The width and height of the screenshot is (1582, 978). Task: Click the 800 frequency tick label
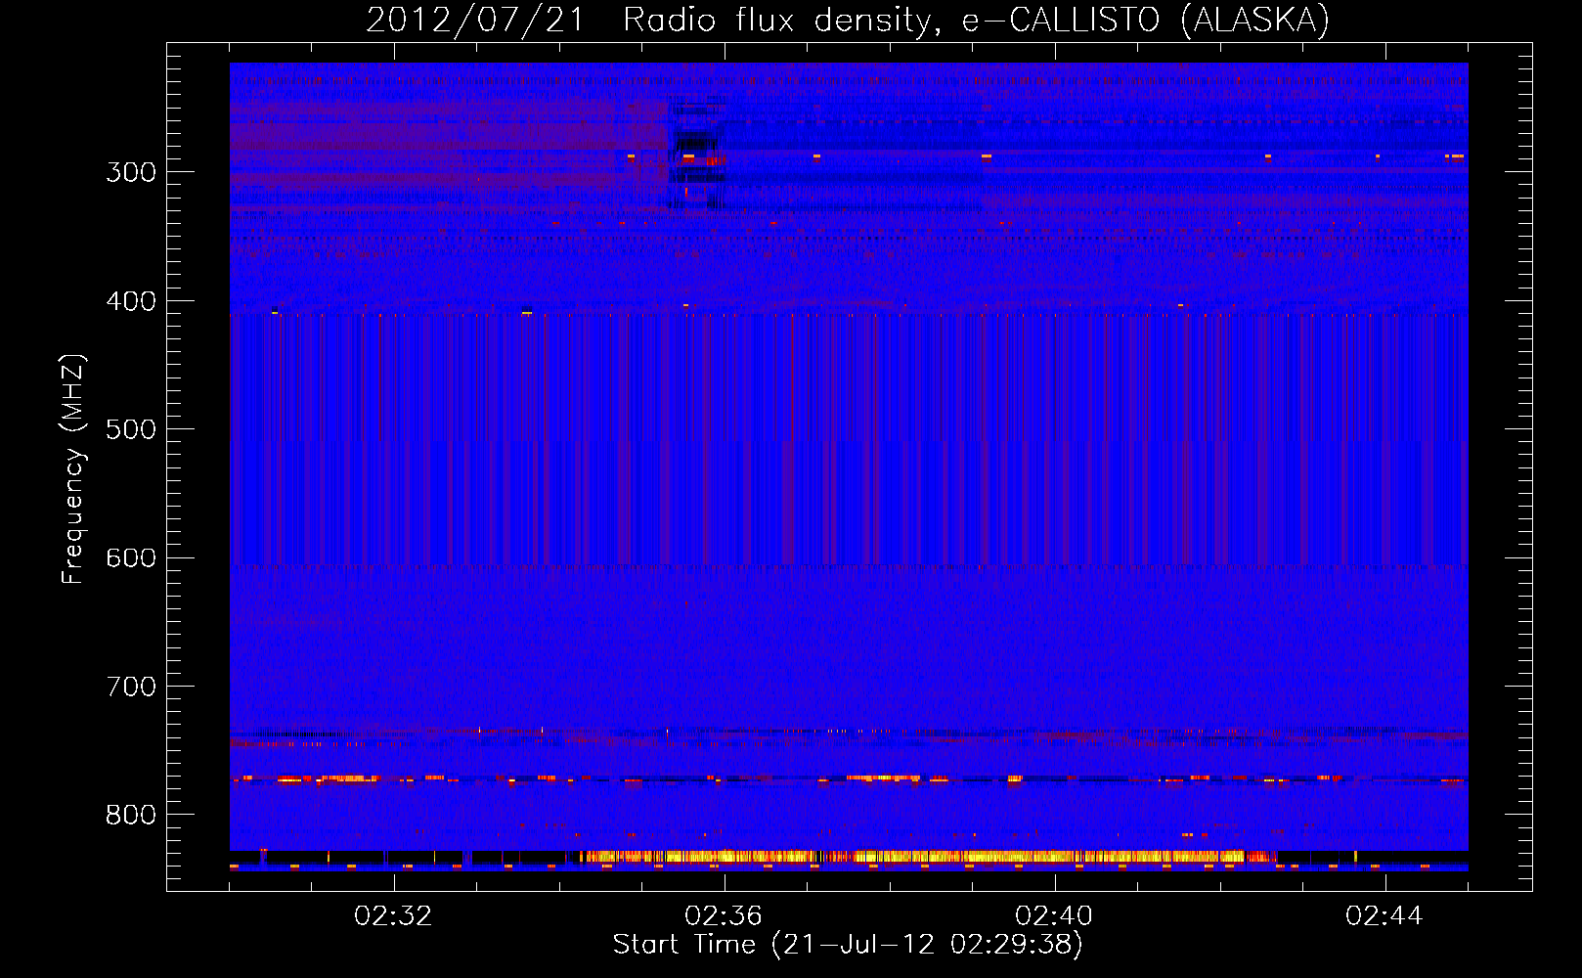tap(131, 815)
